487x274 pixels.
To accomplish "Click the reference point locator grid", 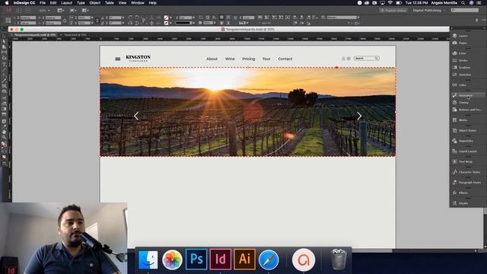I will (8, 21).
